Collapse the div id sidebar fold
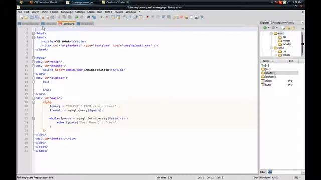Screen dimensions: 321x180 [x=33, y=78]
